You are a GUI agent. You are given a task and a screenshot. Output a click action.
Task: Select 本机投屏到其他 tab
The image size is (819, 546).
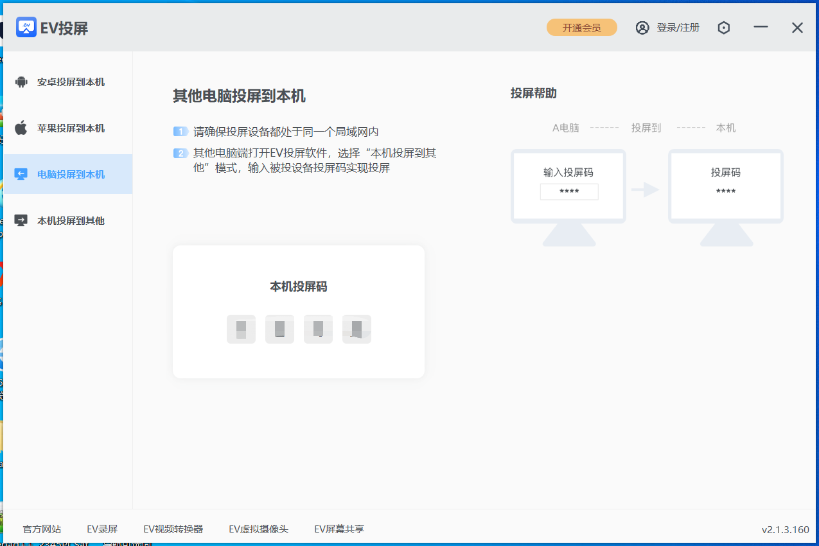coord(67,220)
